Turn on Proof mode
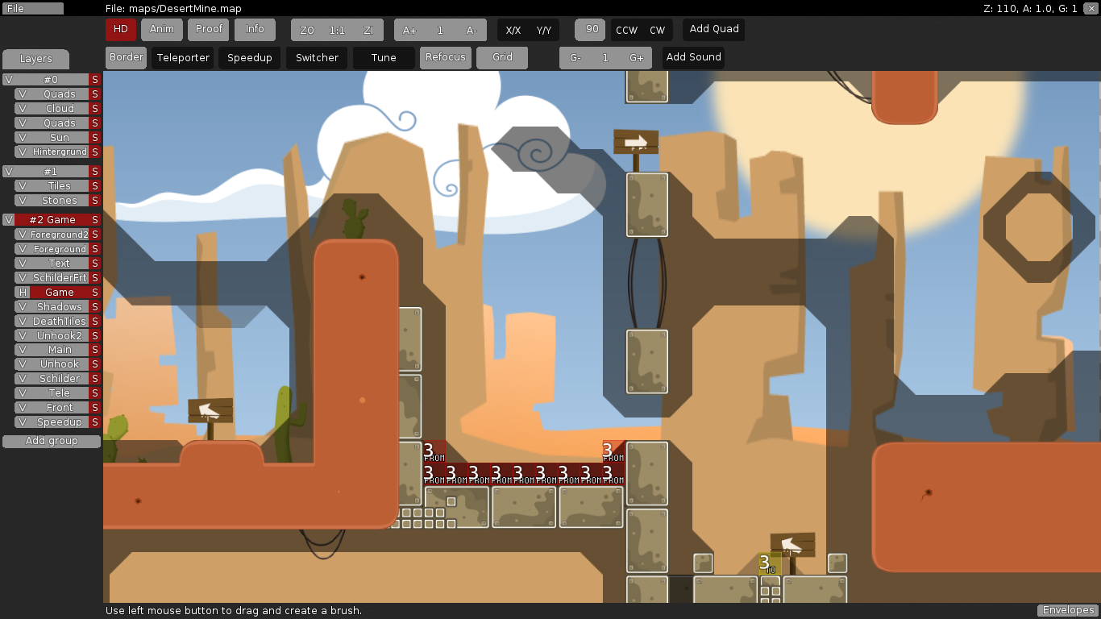Image resolution: width=1101 pixels, height=619 pixels. [208, 29]
